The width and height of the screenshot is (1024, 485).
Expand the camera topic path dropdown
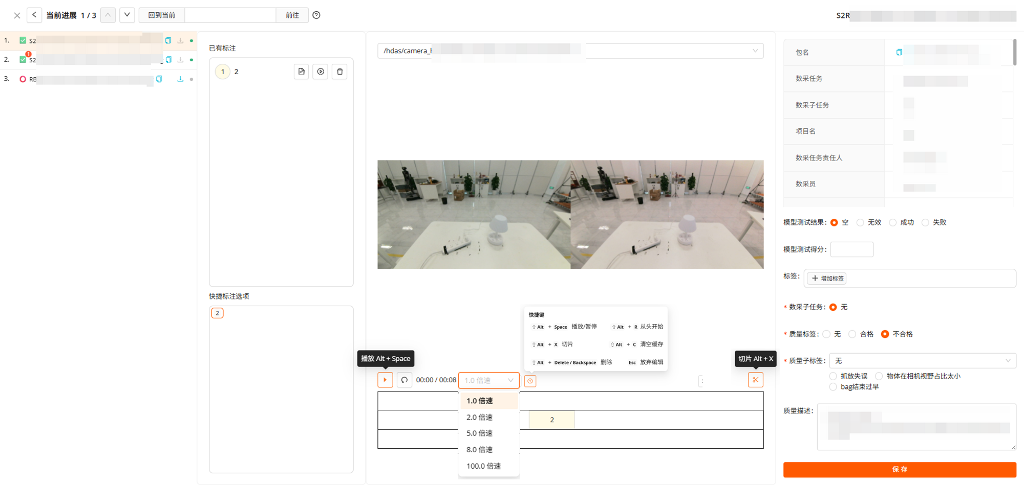755,51
